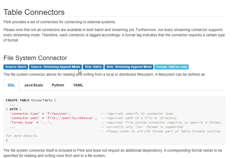252x158 pixels.
Task: Click the sentence starting with Flink provides
Action: 59,22
